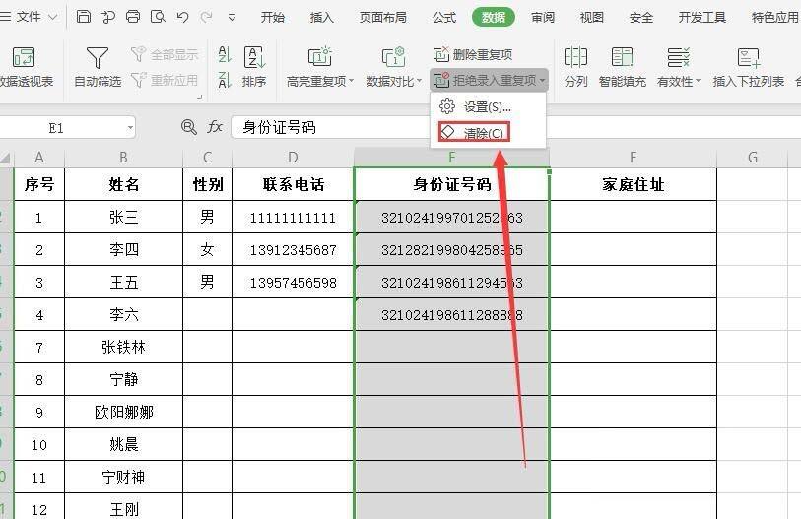Click the cell containing 宁财神
This screenshot has height=519, width=801.
pyautogui.click(x=123, y=477)
